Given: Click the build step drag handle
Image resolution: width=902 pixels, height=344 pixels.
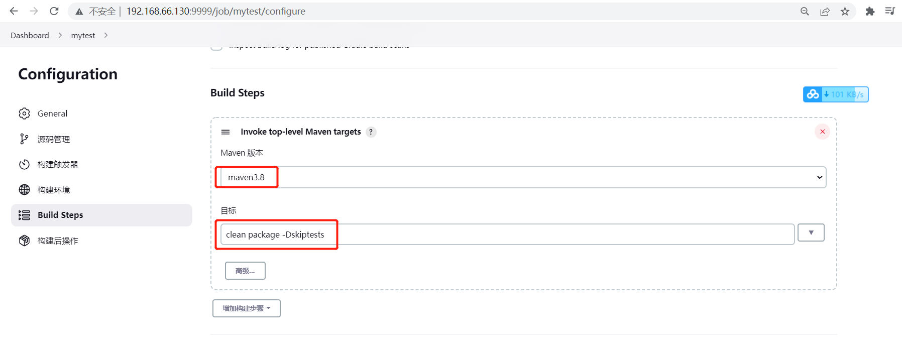Looking at the screenshot, I should pos(225,132).
